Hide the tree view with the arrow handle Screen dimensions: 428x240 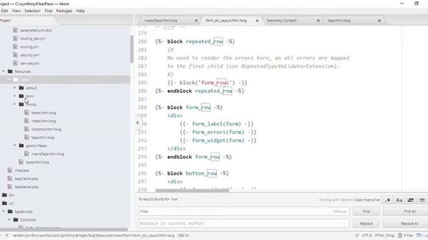coord(138,123)
